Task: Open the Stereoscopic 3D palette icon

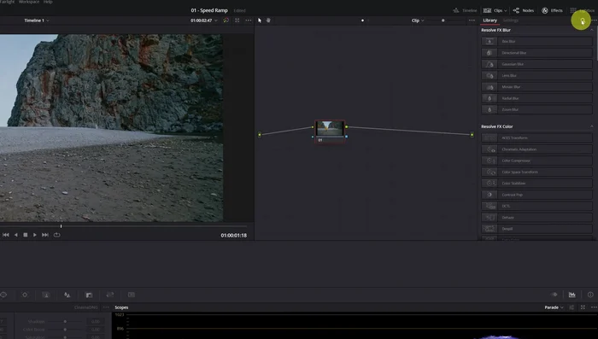Action: [x=132, y=295]
